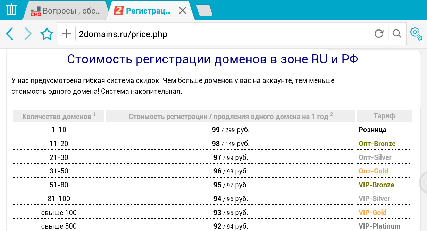Click the 93 / 95 руб. price
Viewport: 427px width, 231px height.
point(231,213)
